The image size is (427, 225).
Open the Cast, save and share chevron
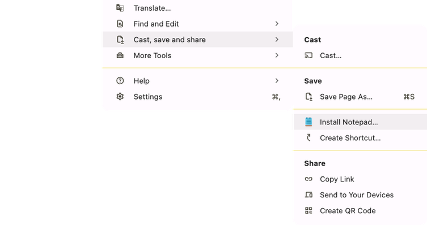click(x=277, y=40)
